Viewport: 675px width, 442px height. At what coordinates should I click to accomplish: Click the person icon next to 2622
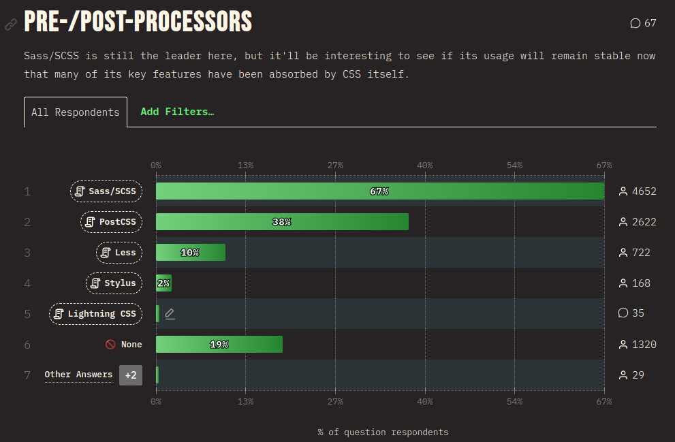[x=623, y=222]
